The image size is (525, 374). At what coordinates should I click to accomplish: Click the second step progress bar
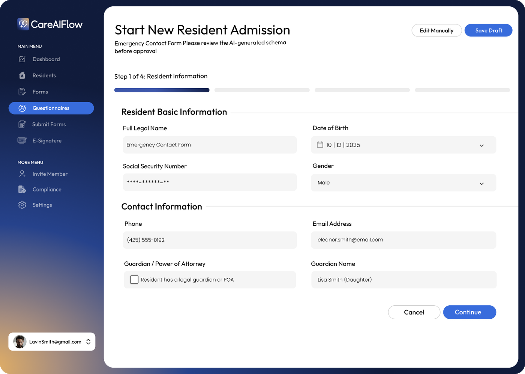[x=262, y=90]
